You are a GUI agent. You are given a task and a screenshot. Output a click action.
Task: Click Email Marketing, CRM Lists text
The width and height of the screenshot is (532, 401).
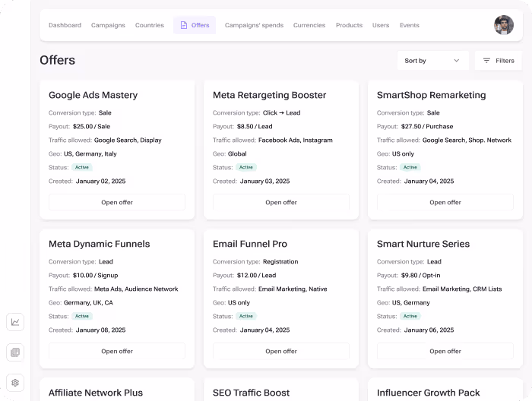(462, 289)
